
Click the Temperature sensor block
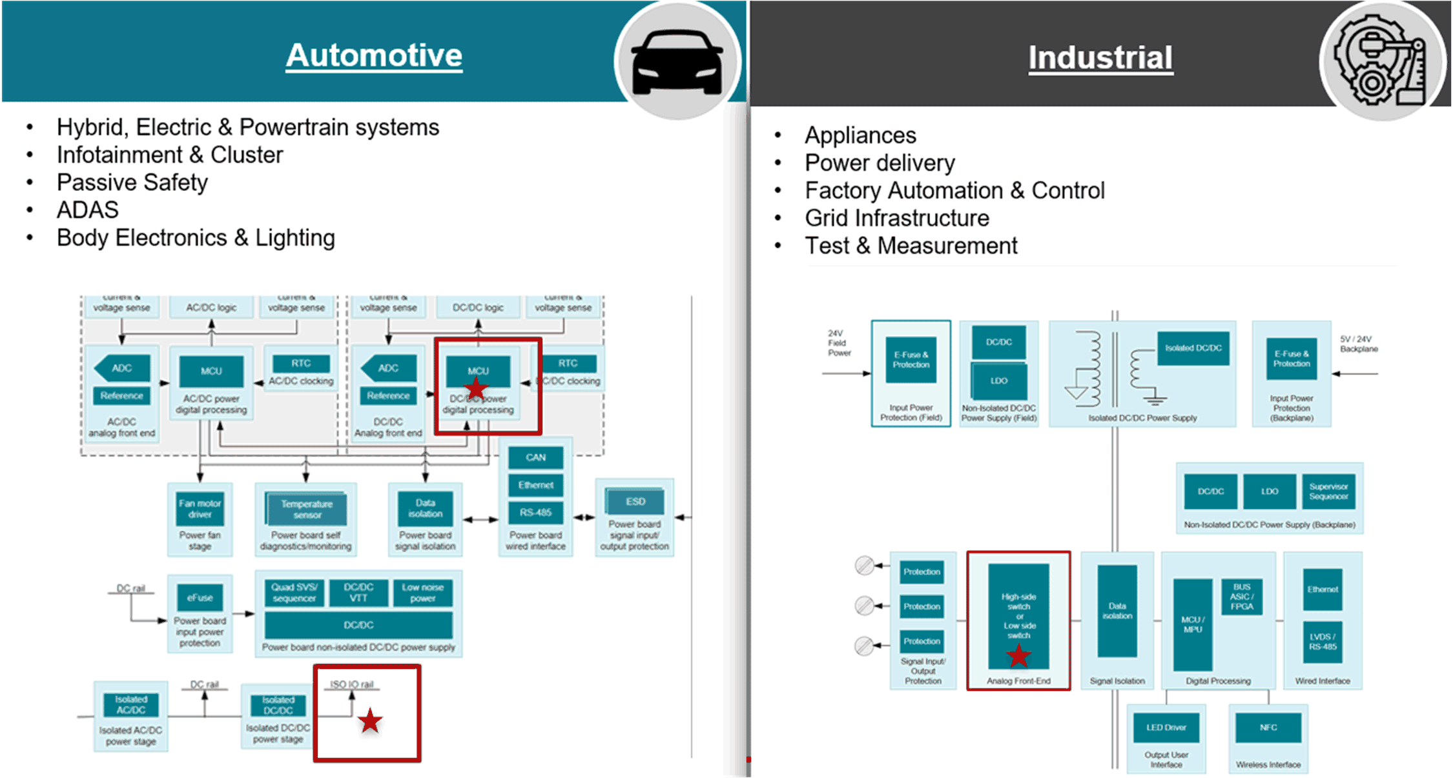[x=306, y=510]
